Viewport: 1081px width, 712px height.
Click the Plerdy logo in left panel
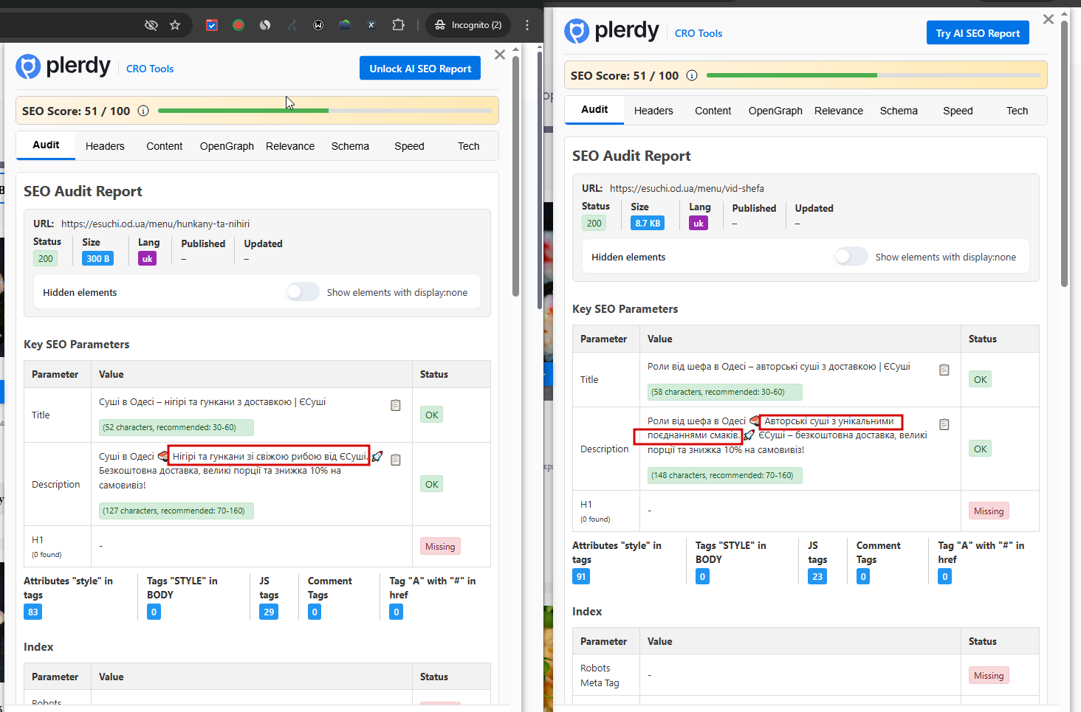64,66
